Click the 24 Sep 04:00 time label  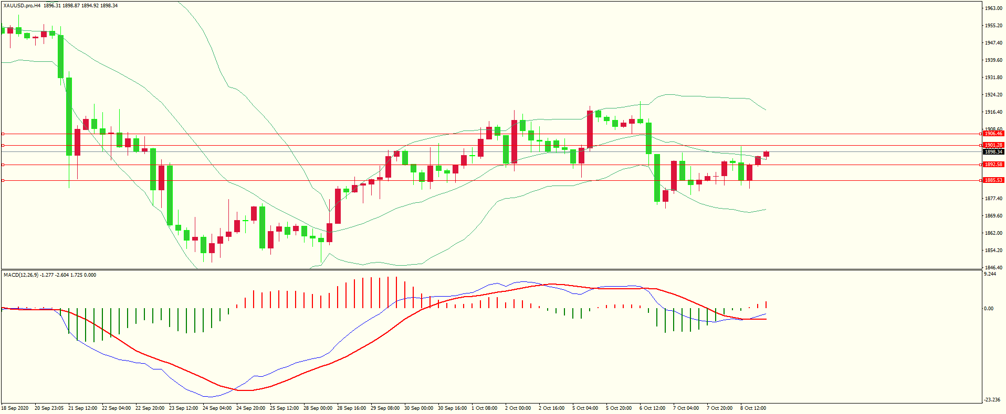pyautogui.click(x=217, y=408)
